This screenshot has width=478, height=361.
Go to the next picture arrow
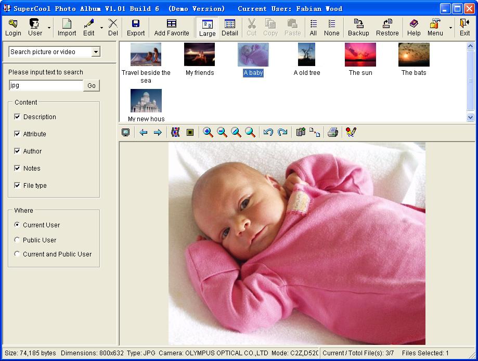[x=158, y=133]
